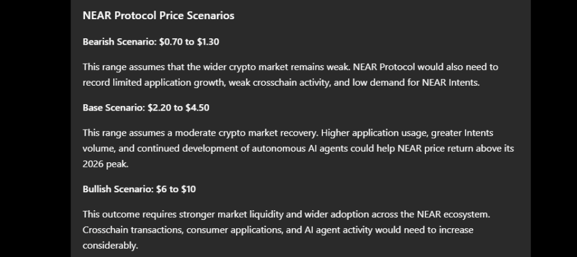Click "NEAR Intents." ending the bearish paragraph
Screen dimensions: 577x257
tap(451, 82)
